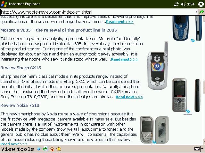The width and height of the screenshot is (205, 153).
Task: Click the blue phone thumbnail image
Action: [x=187, y=28]
